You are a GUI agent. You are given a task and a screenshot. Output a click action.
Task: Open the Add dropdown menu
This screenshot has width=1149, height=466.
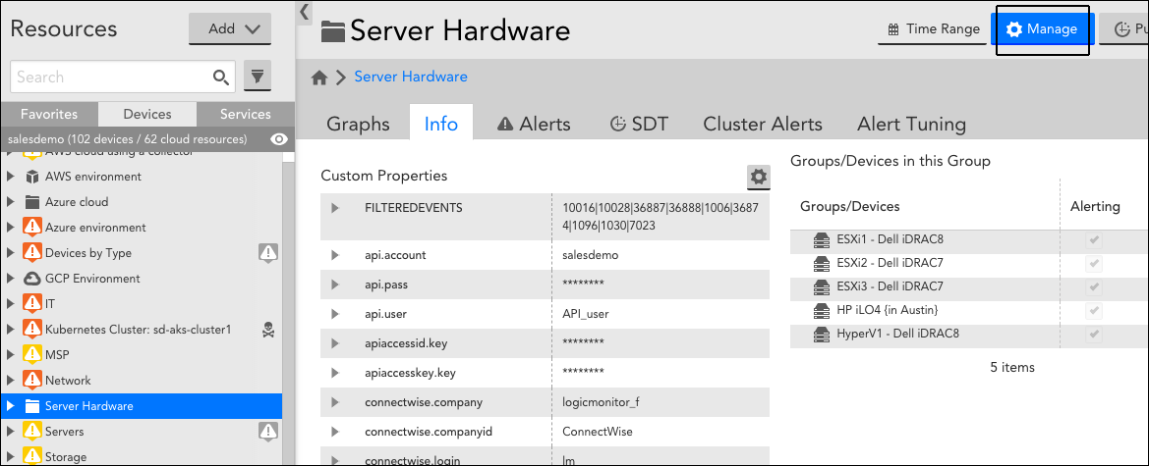(x=229, y=29)
